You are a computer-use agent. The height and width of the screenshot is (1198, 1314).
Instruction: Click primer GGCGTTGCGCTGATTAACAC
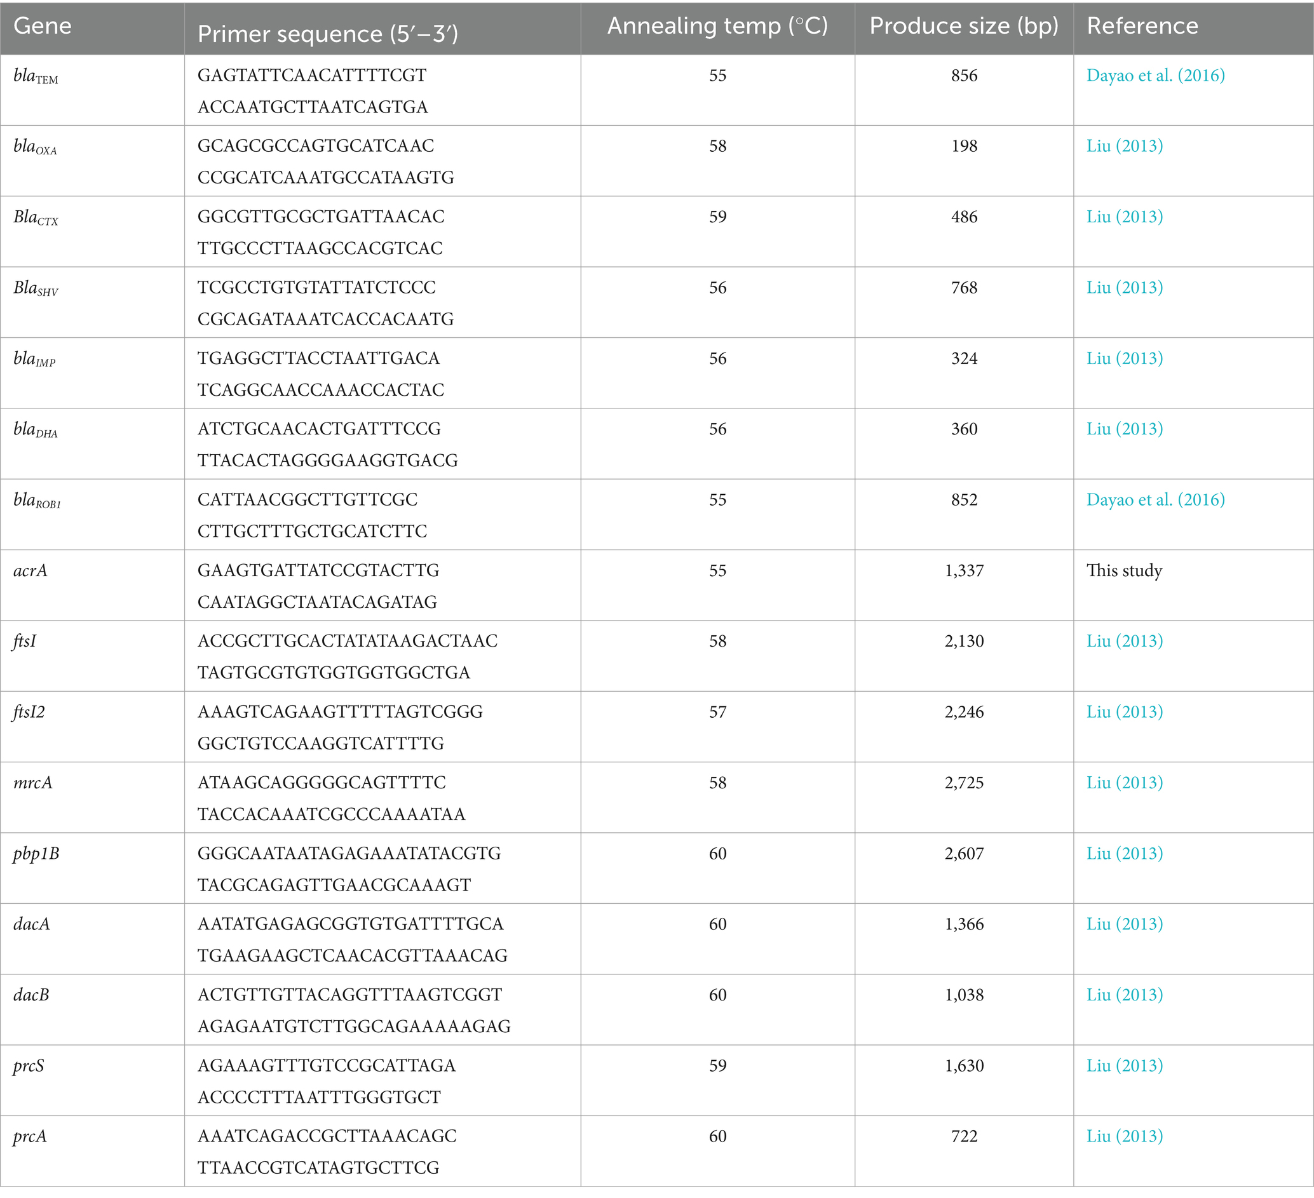point(322,217)
